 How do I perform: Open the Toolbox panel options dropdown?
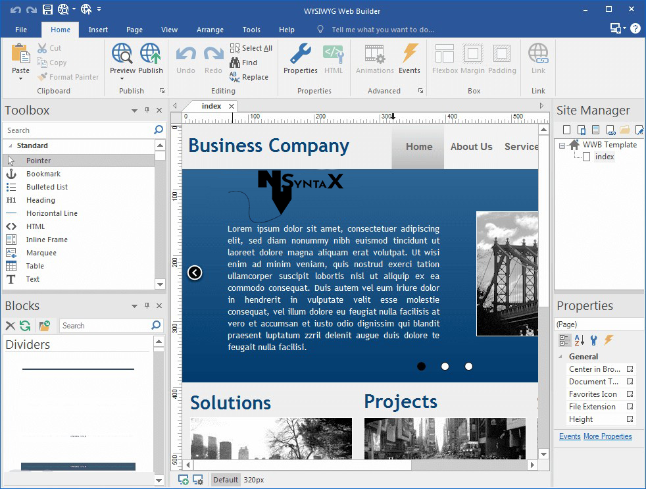point(134,111)
